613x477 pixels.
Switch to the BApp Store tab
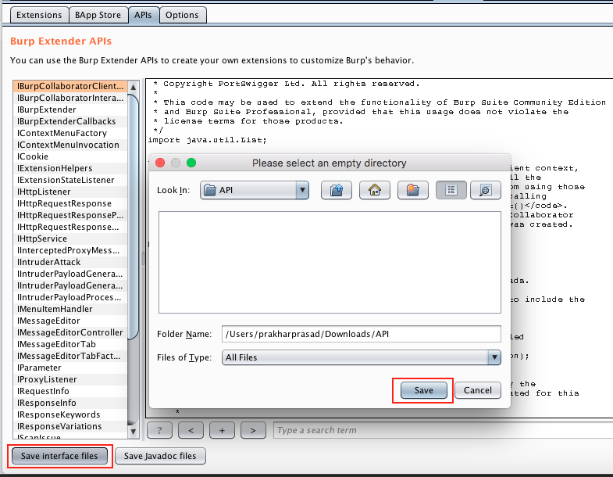pyautogui.click(x=97, y=15)
